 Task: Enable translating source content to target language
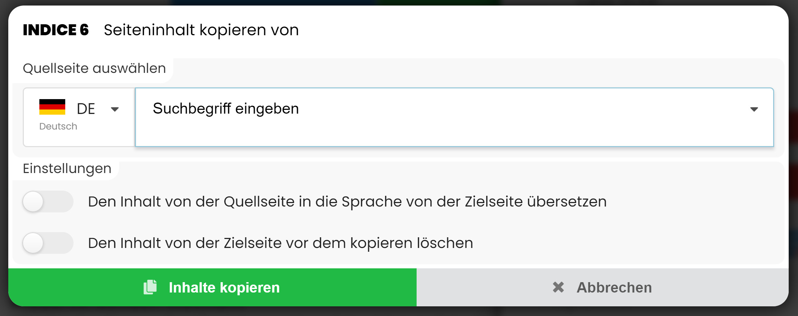(x=48, y=202)
